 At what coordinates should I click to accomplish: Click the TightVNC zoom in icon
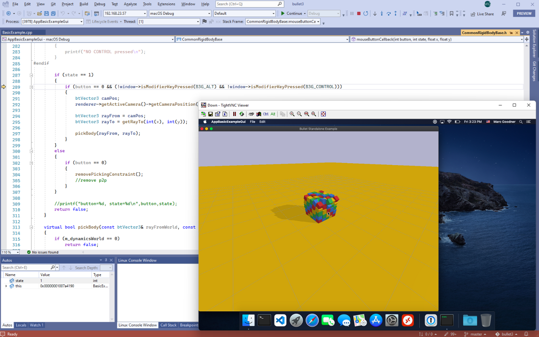tap(292, 114)
